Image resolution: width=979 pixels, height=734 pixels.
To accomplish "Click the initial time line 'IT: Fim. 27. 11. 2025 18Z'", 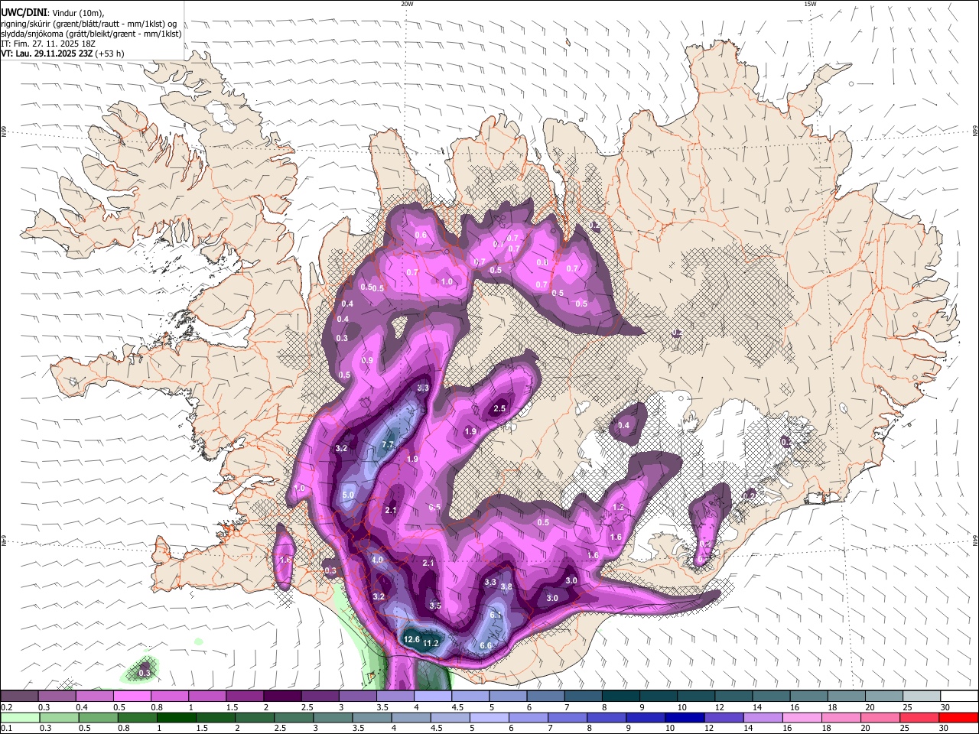I will click(49, 44).
